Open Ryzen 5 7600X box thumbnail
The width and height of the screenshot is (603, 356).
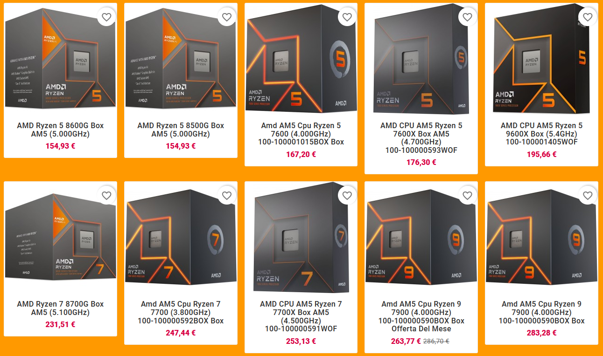click(x=421, y=59)
